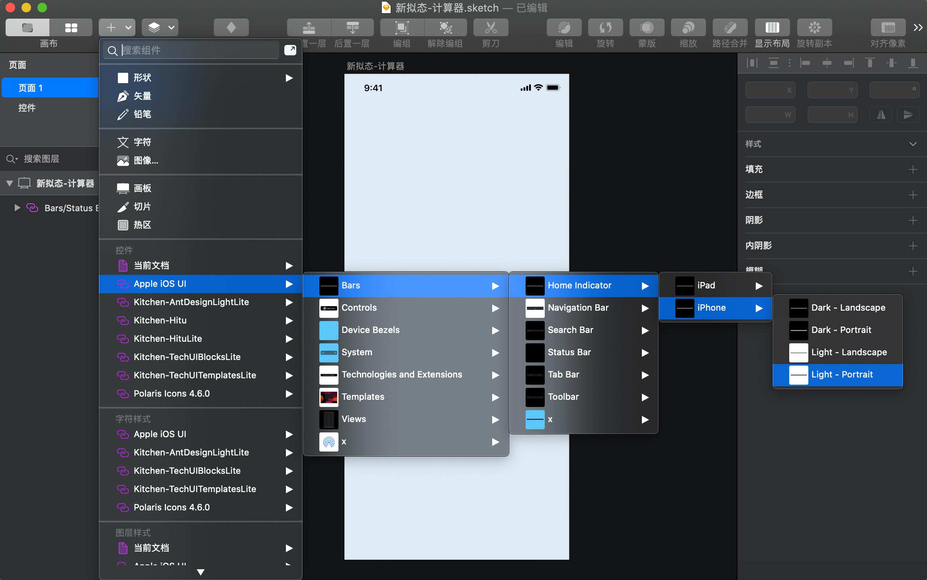Click the 解除编组 ungroup icon
This screenshot has width=927, height=580.
pos(446,27)
